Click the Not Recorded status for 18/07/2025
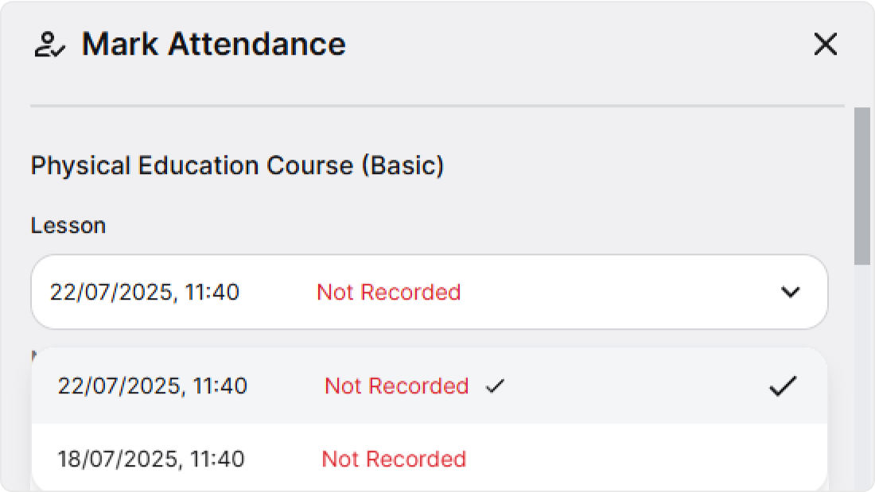The height and width of the screenshot is (492, 875). click(393, 459)
